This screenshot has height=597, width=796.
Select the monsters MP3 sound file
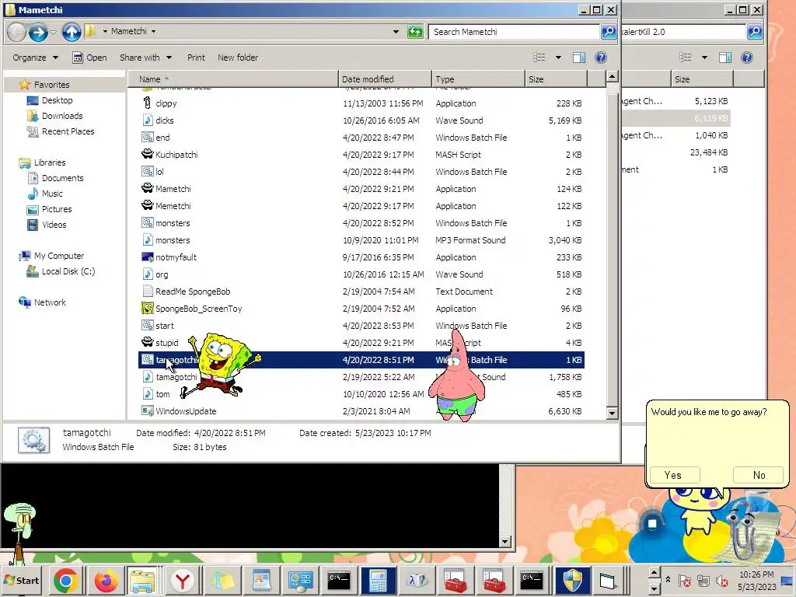tap(361, 240)
